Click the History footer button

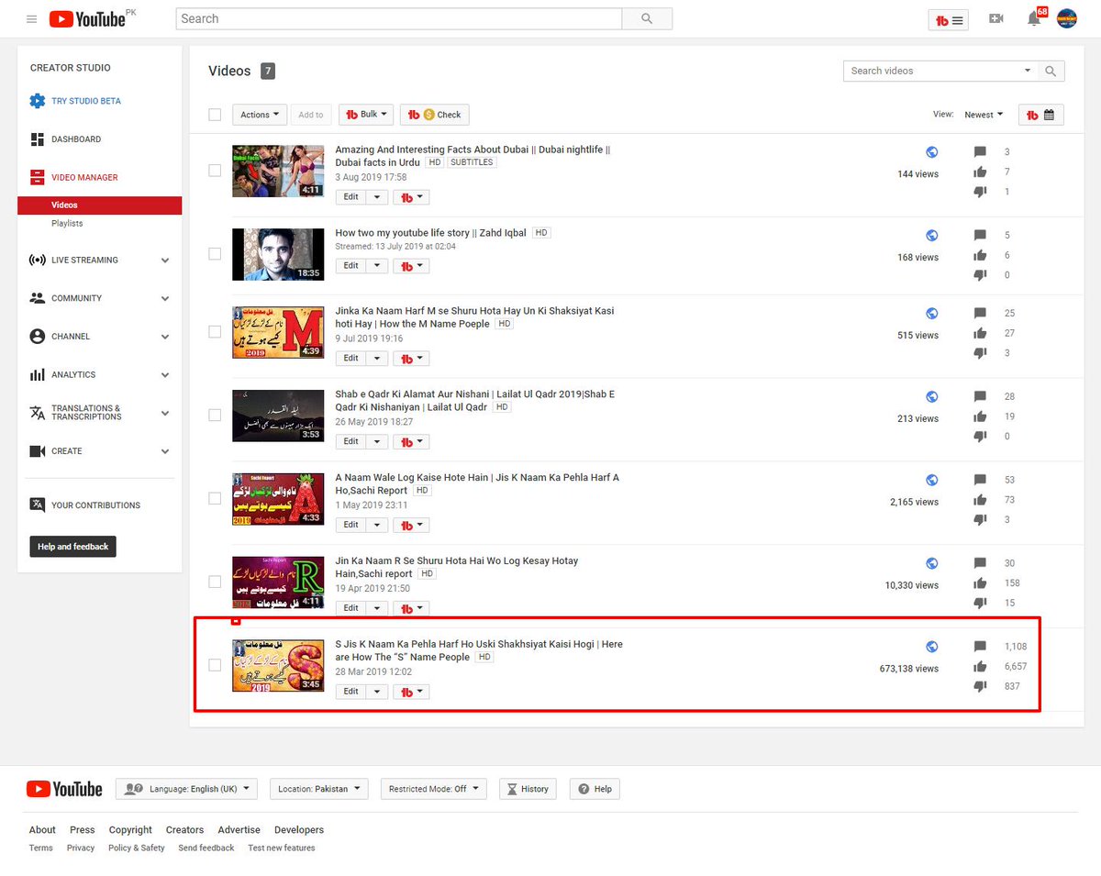(528, 789)
